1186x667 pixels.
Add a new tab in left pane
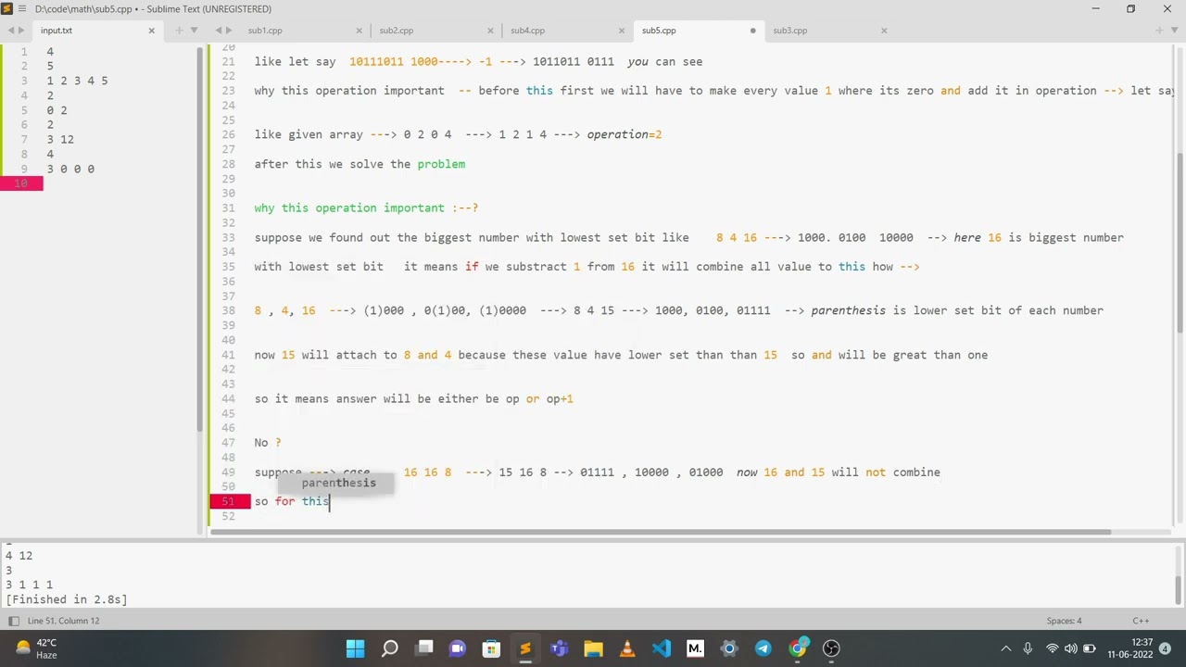click(178, 31)
